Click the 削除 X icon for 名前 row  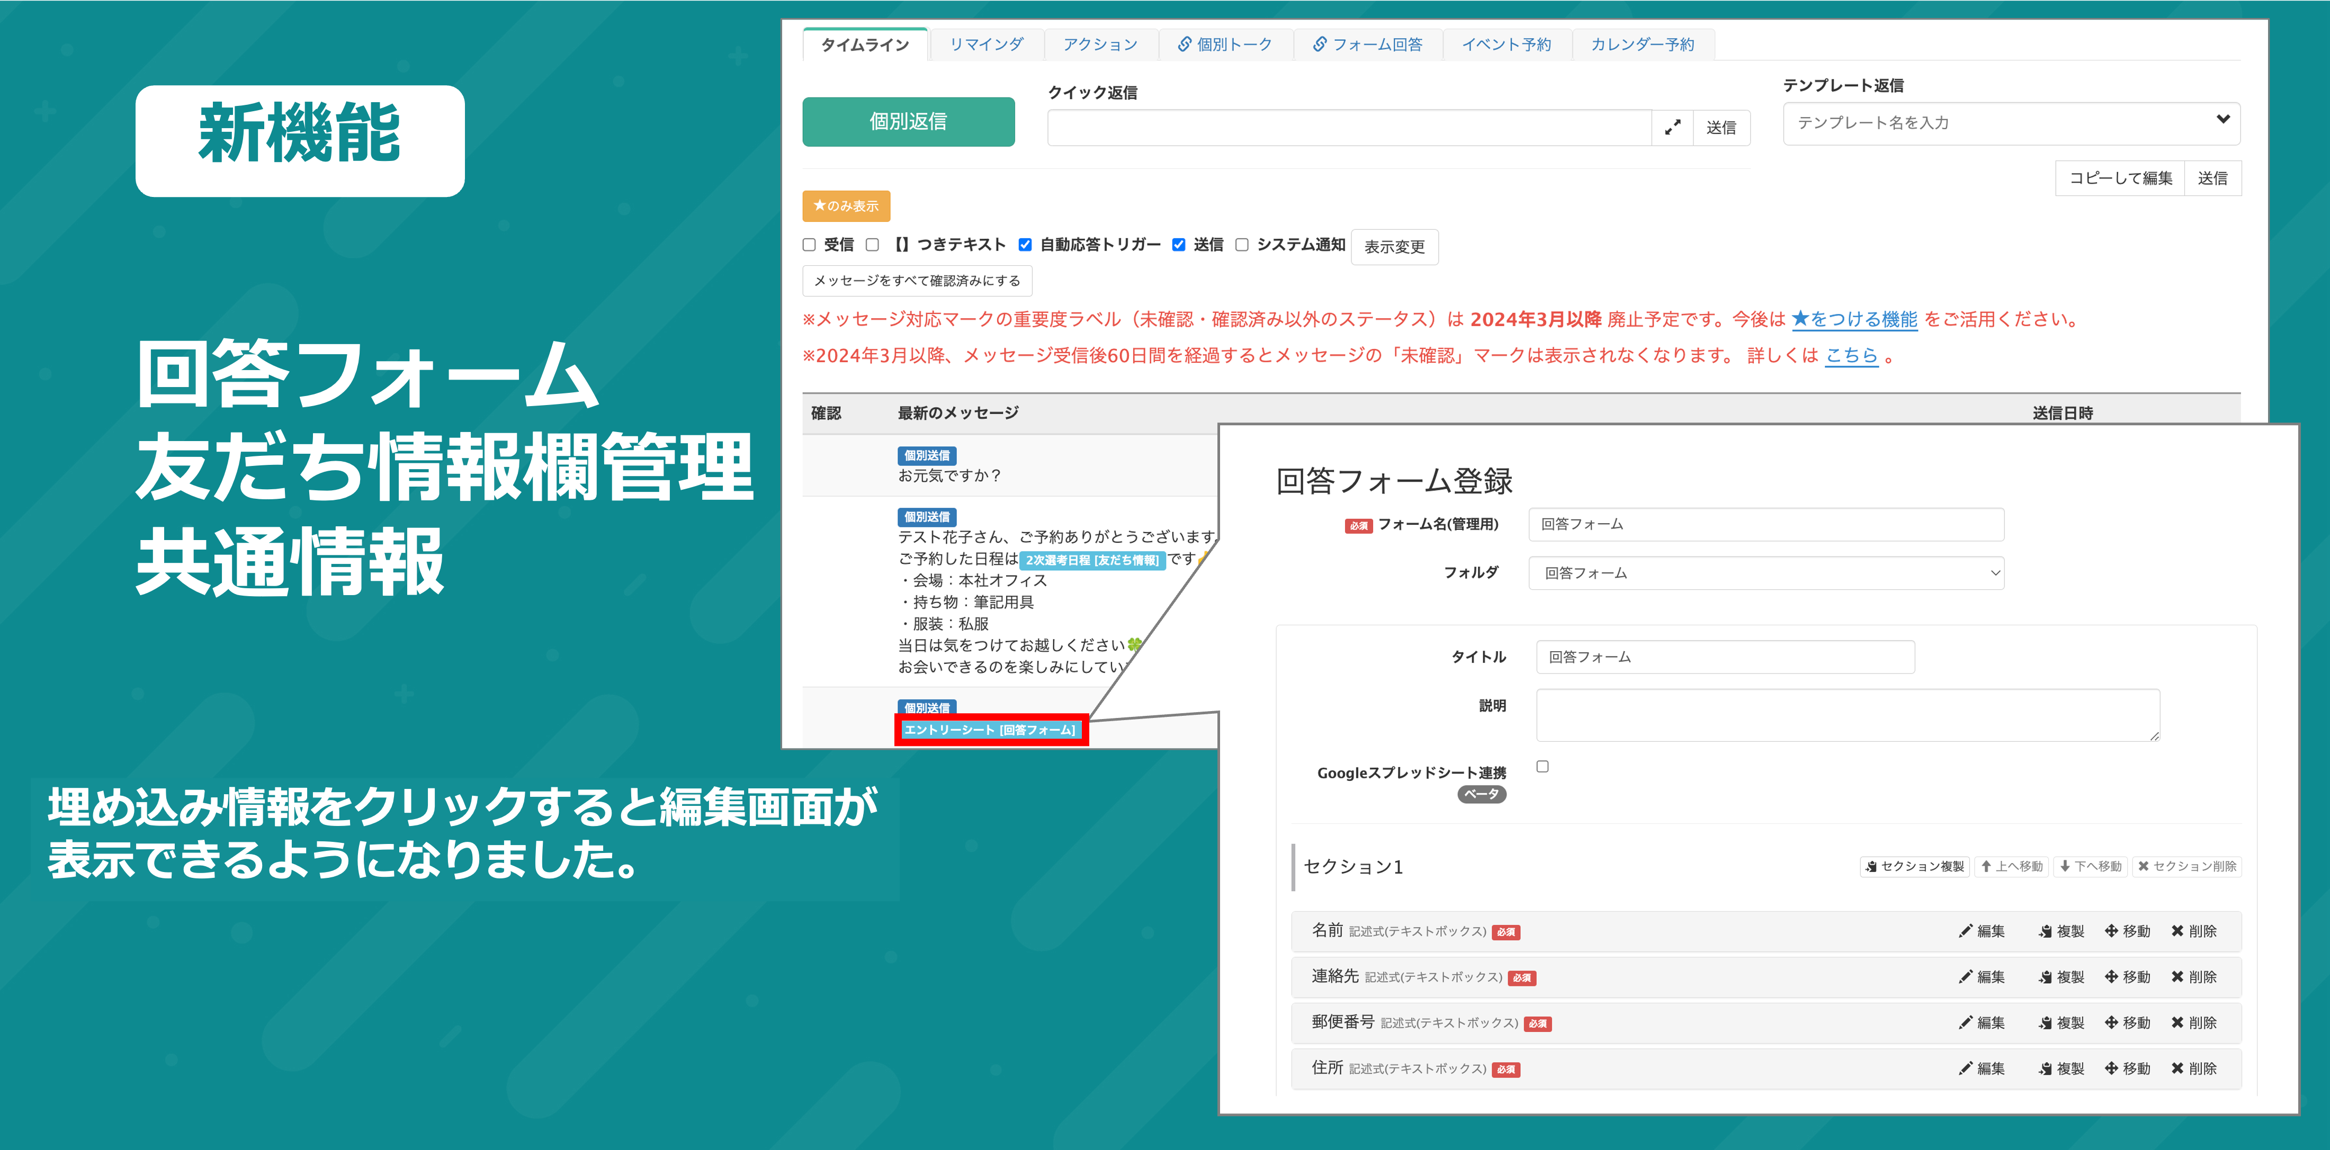tap(2177, 931)
